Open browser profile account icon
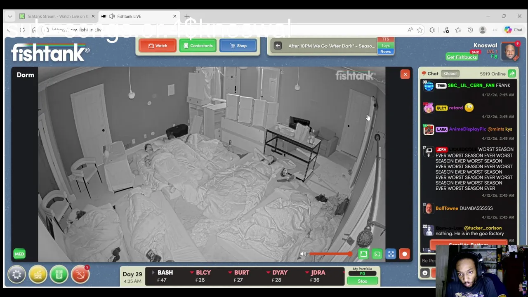This screenshot has height=297, width=528. click(x=483, y=30)
